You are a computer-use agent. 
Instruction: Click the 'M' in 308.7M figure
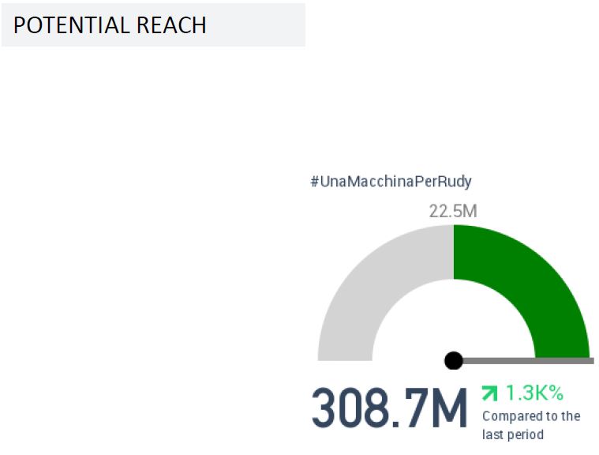tap(448, 408)
